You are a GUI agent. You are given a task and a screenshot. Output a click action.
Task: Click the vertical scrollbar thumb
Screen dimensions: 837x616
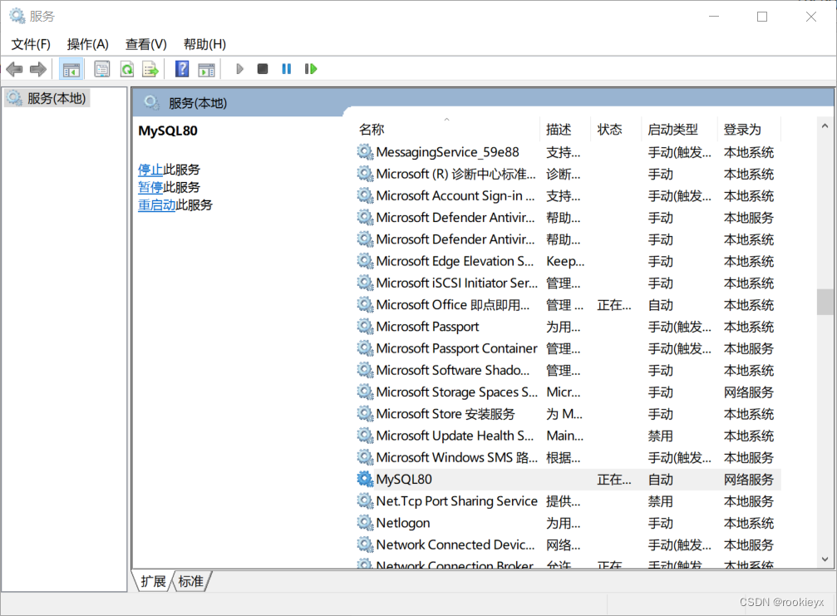click(825, 302)
